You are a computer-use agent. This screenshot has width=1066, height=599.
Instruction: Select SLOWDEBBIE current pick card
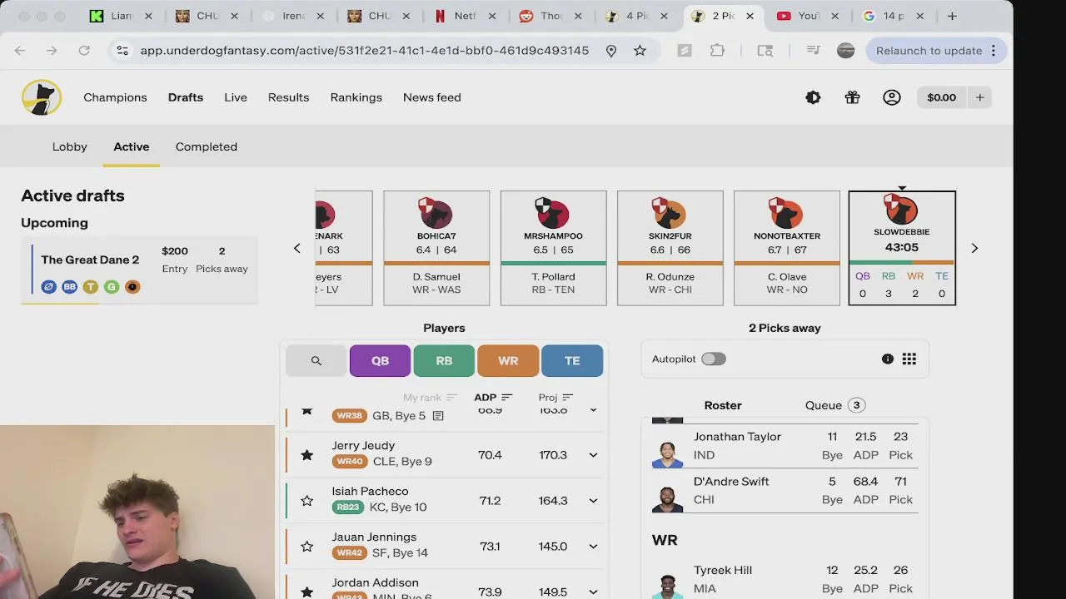click(x=902, y=248)
